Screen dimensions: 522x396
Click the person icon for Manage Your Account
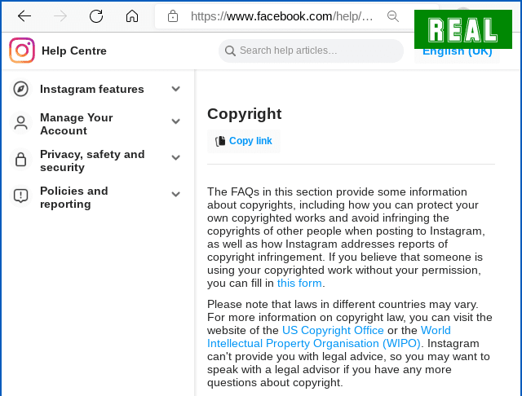(20, 123)
